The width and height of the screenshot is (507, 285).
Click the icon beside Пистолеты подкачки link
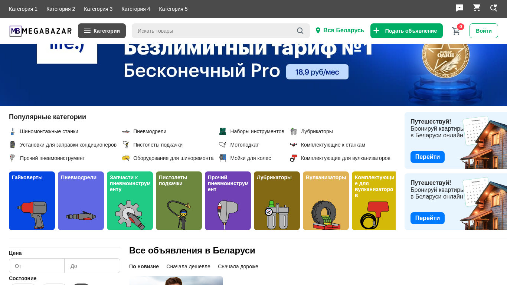tap(126, 145)
